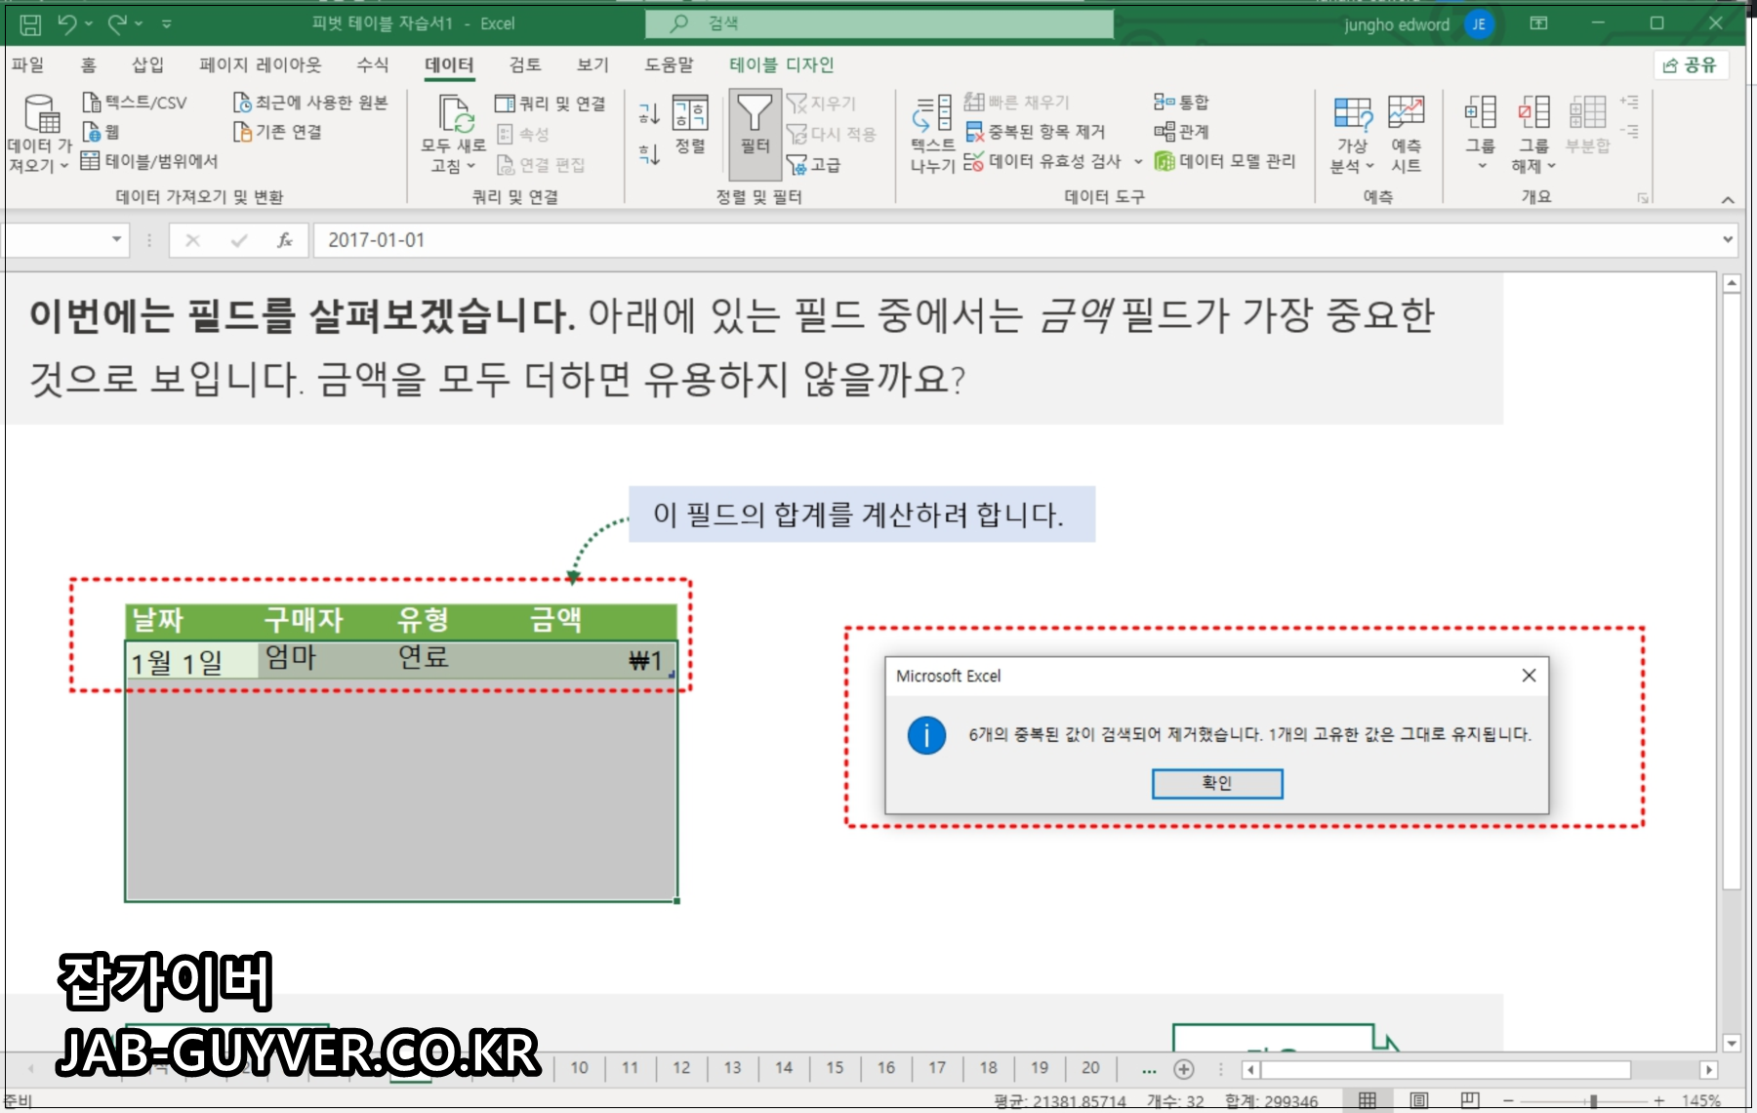Expand the formula bar with the arrow
The image size is (1757, 1113).
click(1728, 239)
